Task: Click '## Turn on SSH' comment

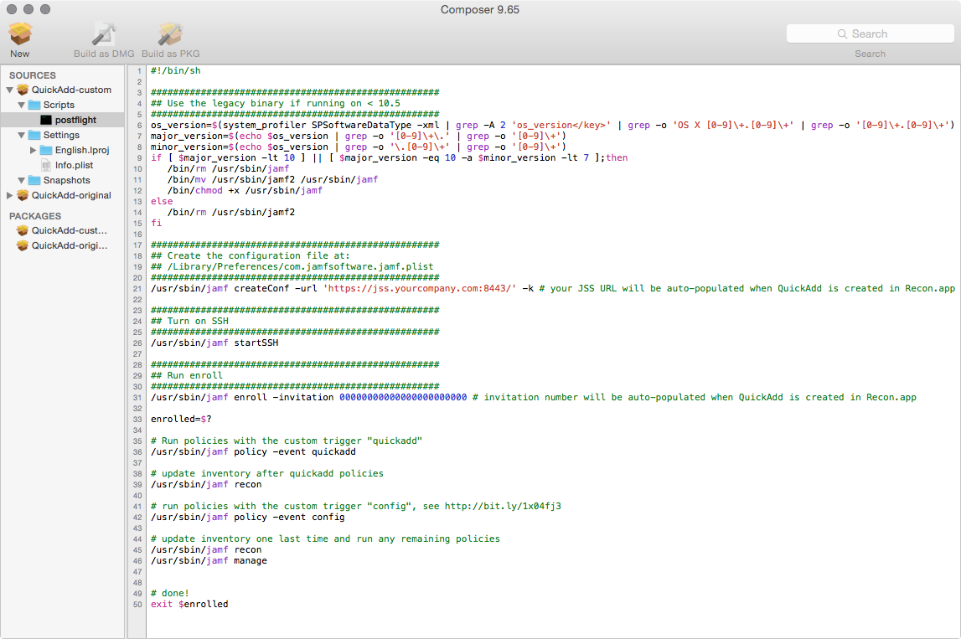Action: point(189,322)
